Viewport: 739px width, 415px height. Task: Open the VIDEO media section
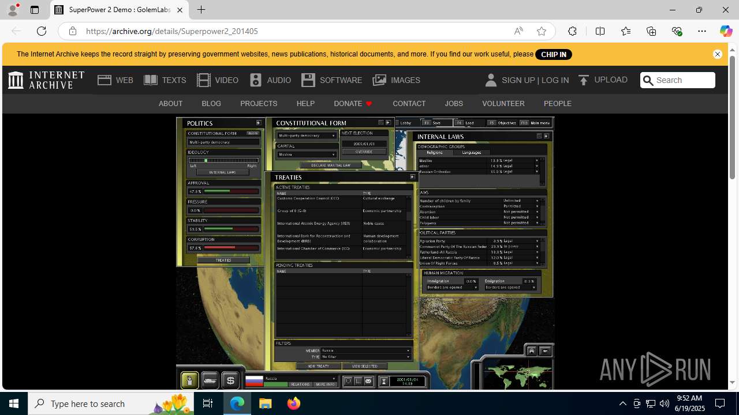pyautogui.click(x=218, y=80)
